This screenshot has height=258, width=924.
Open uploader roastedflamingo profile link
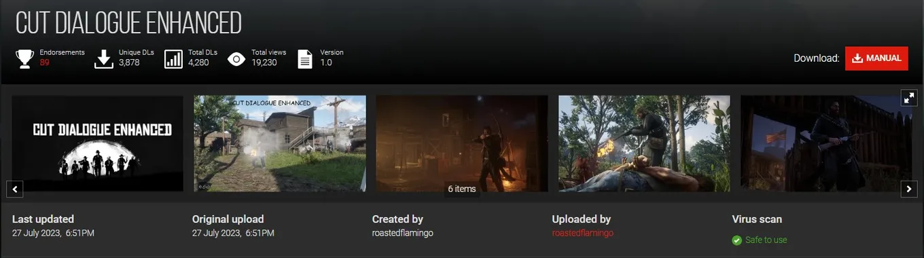pyautogui.click(x=582, y=233)
